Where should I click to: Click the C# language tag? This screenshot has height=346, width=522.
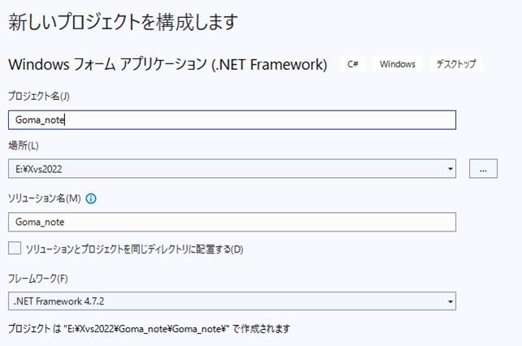point(354,64)
